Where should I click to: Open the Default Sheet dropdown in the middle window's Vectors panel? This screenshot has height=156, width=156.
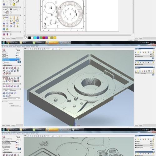point(144,50)
